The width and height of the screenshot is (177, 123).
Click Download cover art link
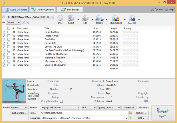tap(33, 85)
